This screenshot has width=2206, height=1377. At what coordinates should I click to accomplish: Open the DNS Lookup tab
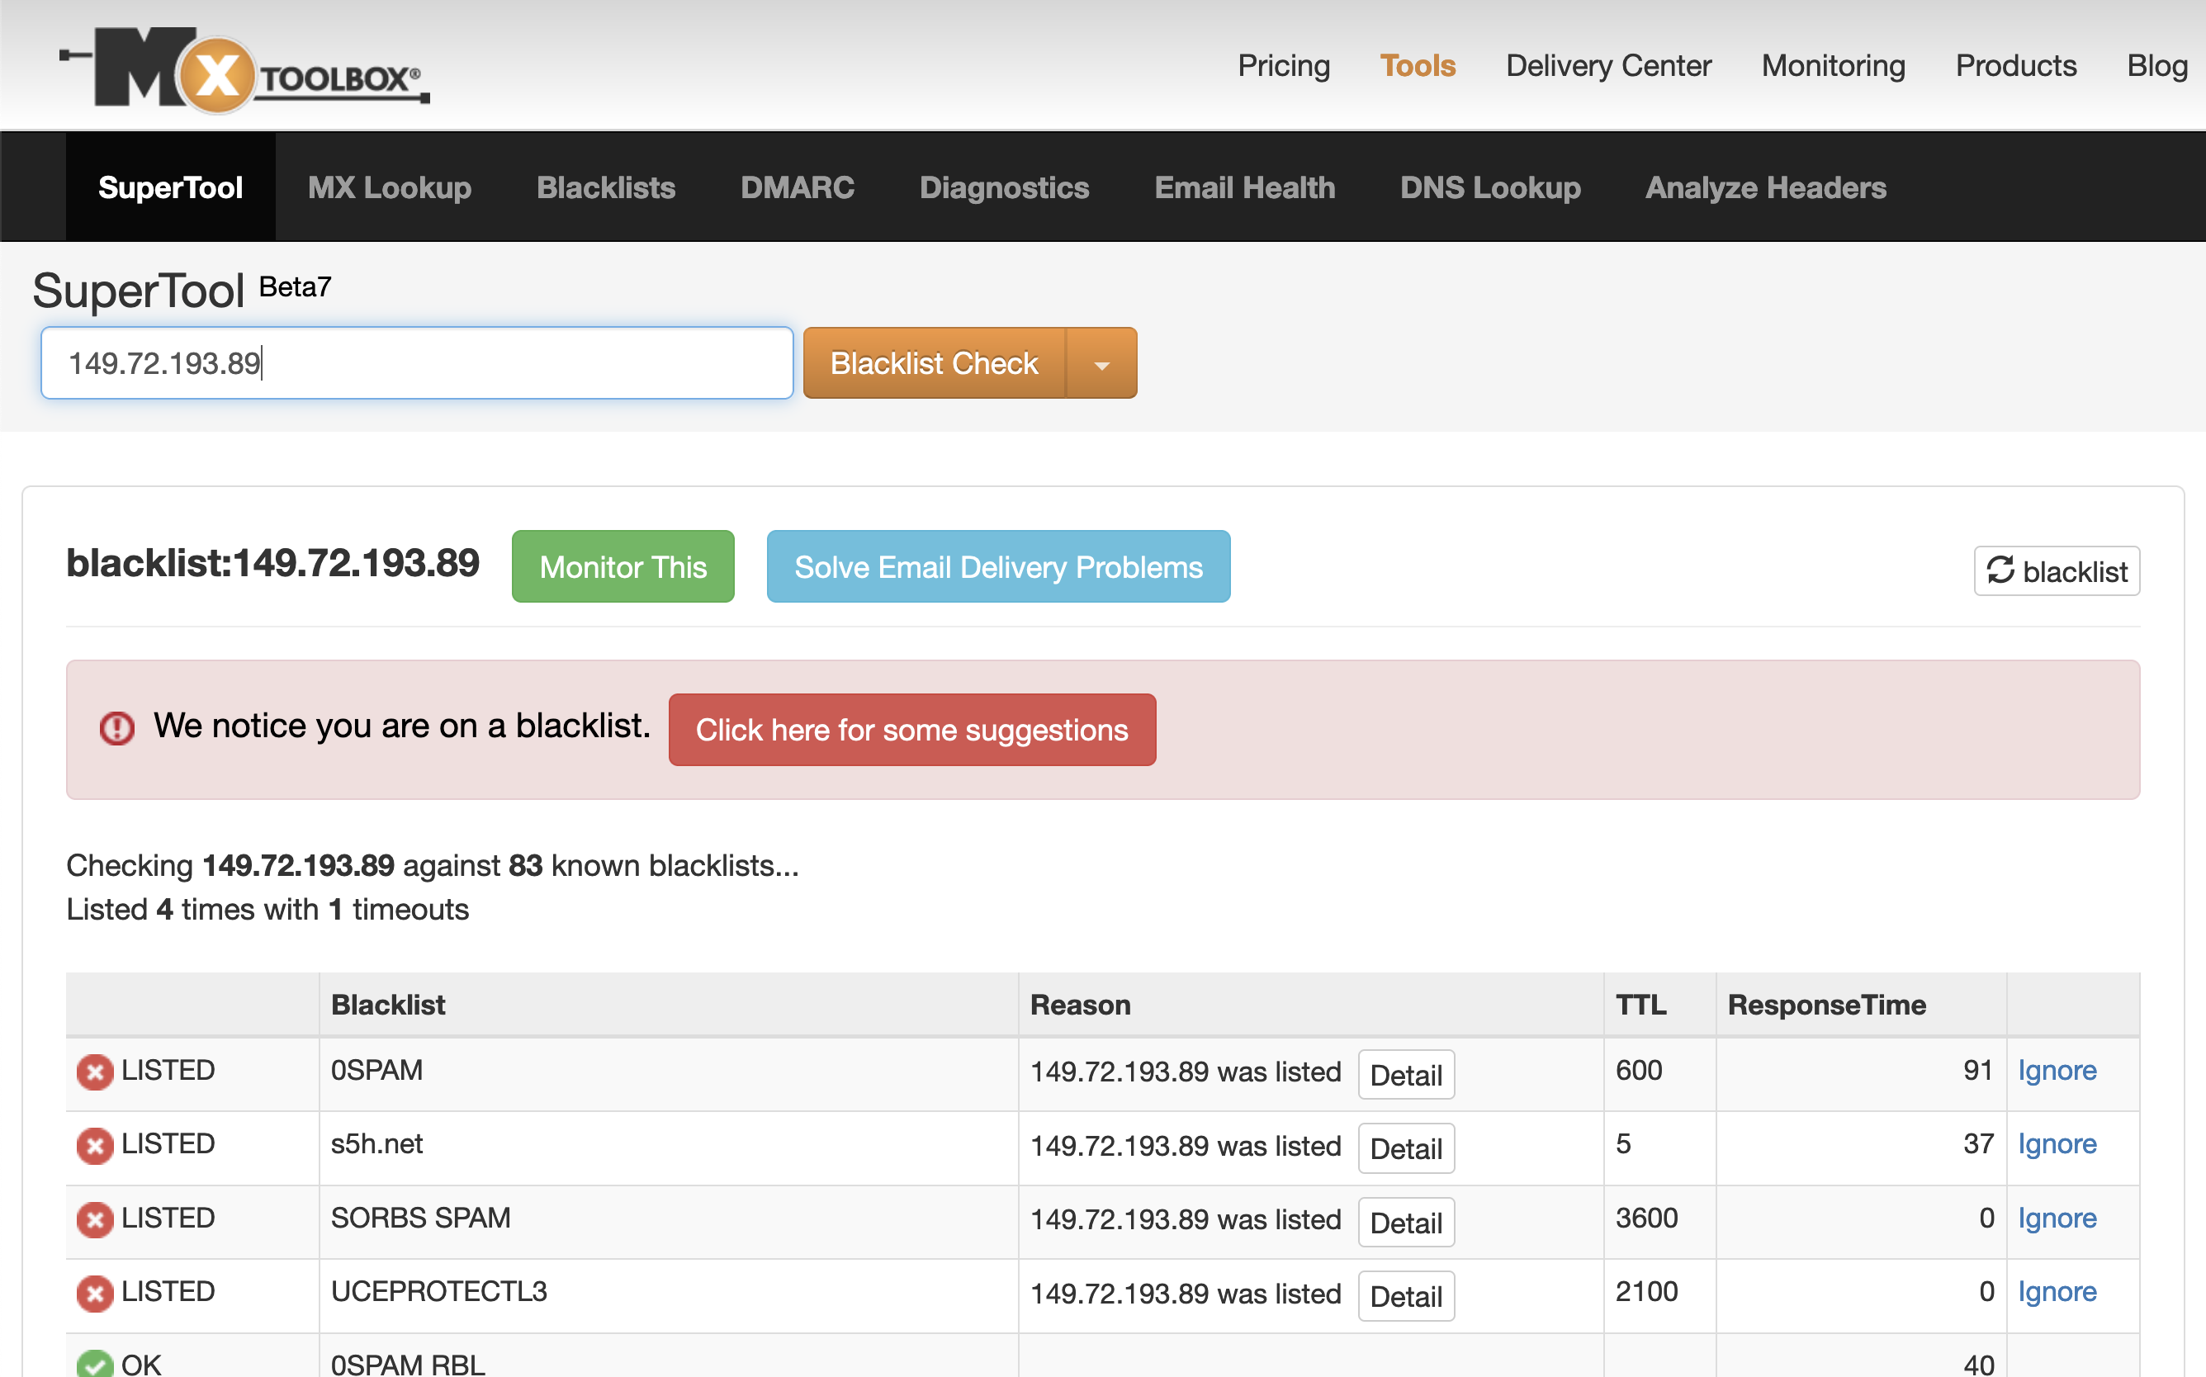(1490, 187)
